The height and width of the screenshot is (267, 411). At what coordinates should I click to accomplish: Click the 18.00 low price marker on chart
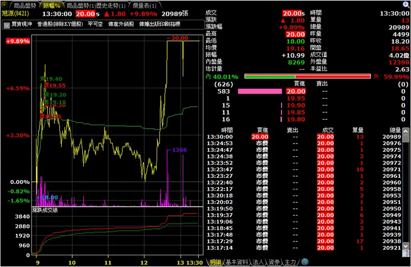click(47, 197)
